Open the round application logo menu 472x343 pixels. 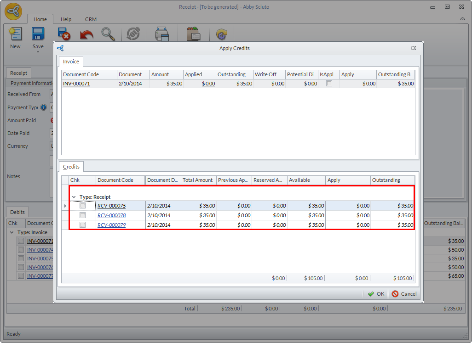click(13, 11)
